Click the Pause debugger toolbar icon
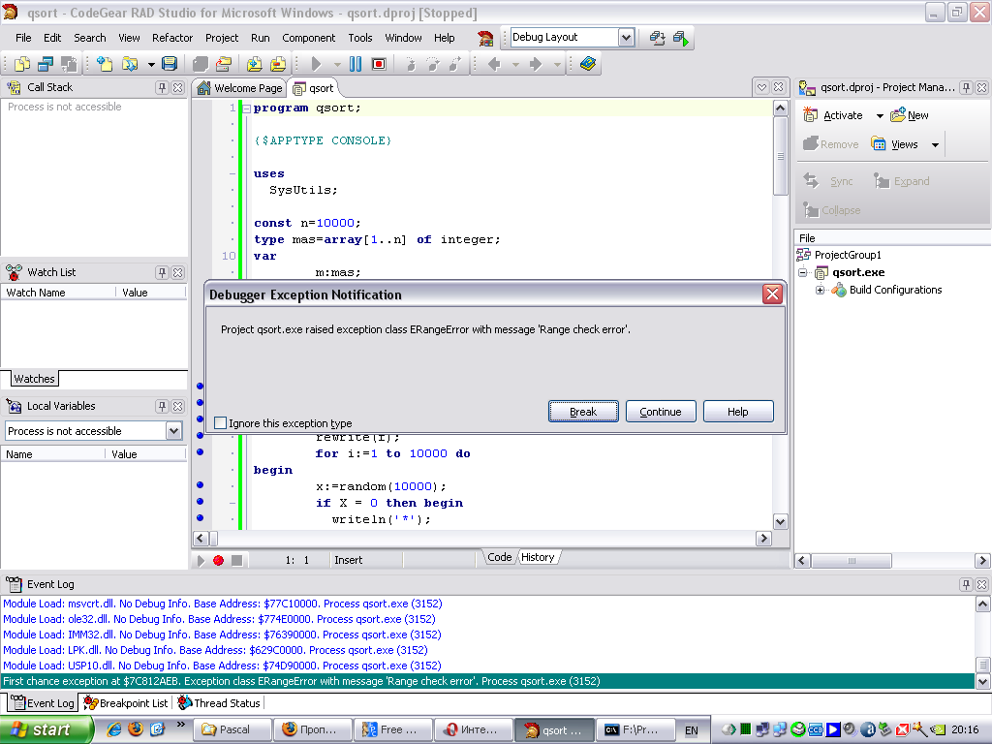992x744 pixels. (355, 64)
